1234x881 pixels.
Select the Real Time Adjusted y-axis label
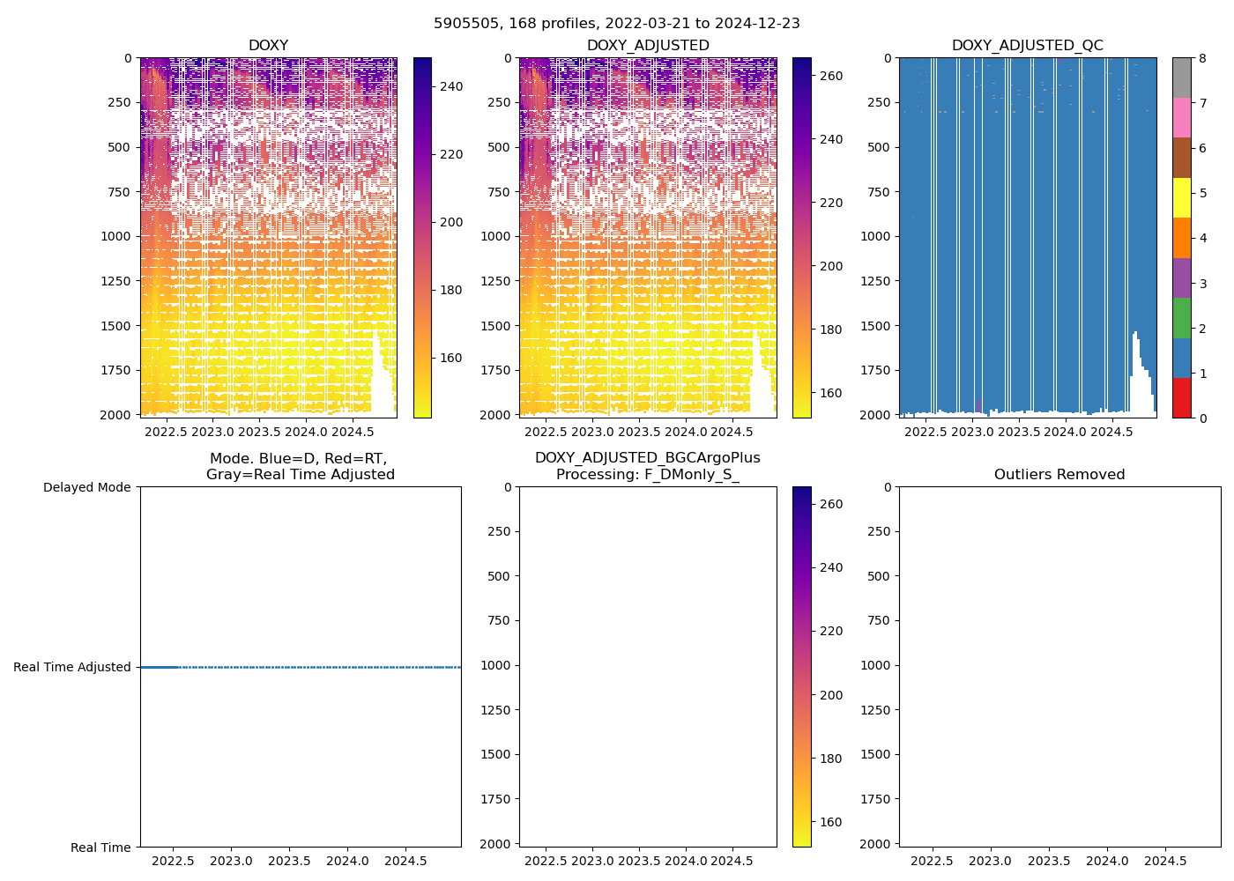coord(72,668)
